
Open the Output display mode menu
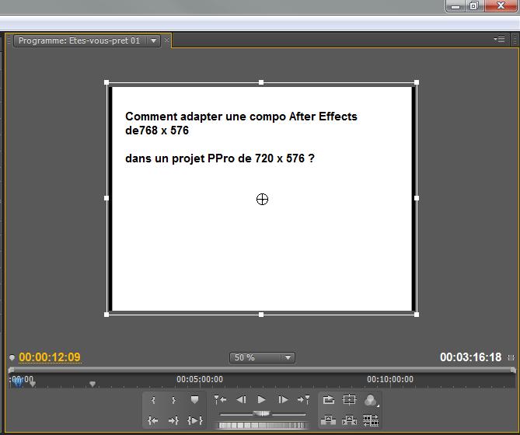[371, 400]
